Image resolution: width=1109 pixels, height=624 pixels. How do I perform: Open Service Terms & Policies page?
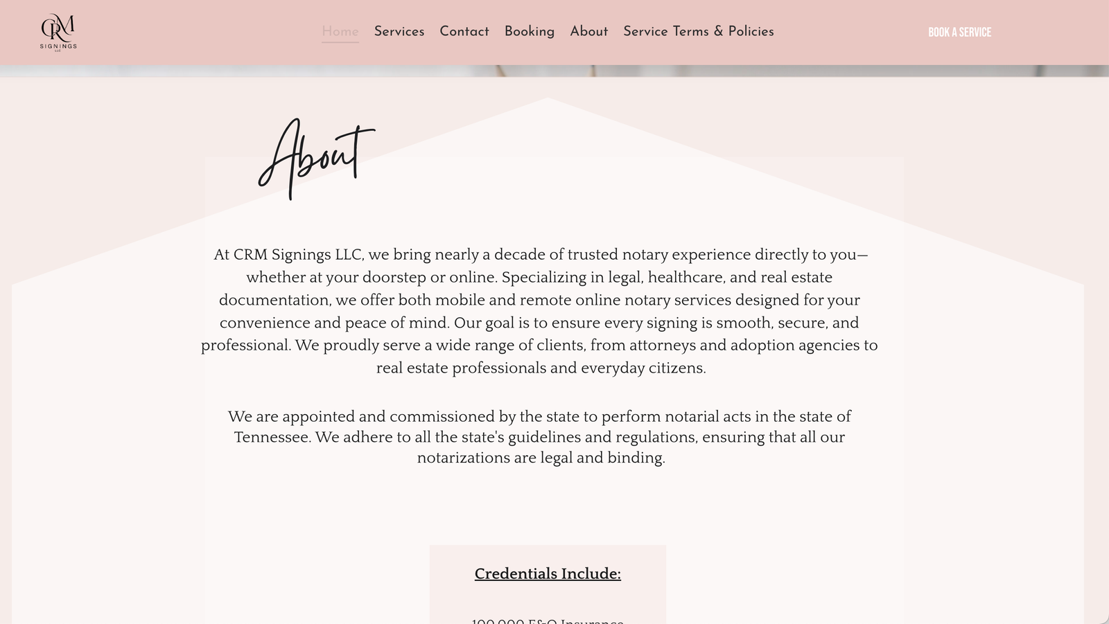[699, 31]
